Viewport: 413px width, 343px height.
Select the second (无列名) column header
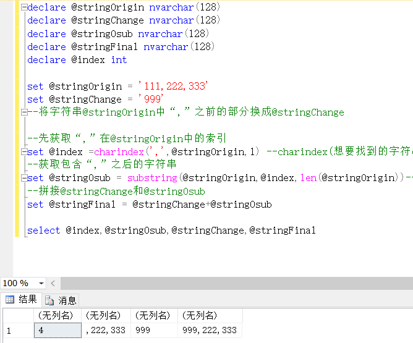(106, 315)
